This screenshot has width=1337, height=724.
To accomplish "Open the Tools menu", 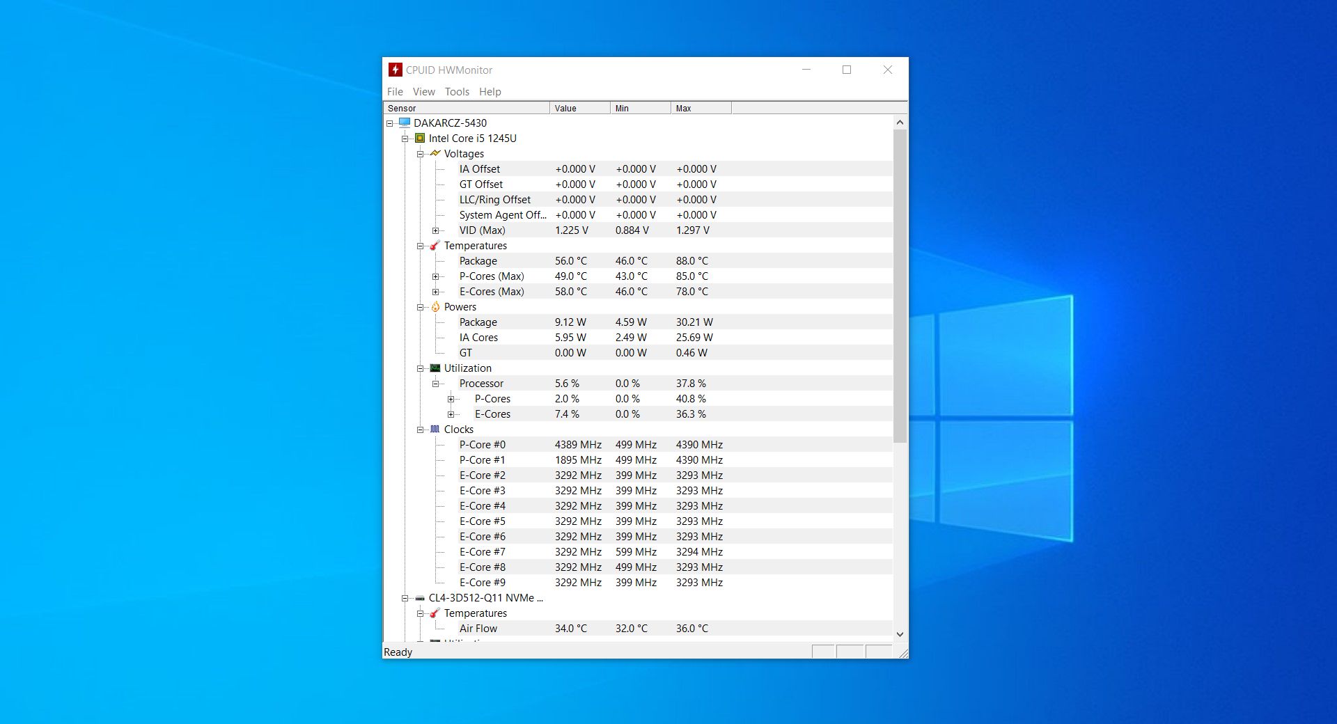I will pos(457,91).
